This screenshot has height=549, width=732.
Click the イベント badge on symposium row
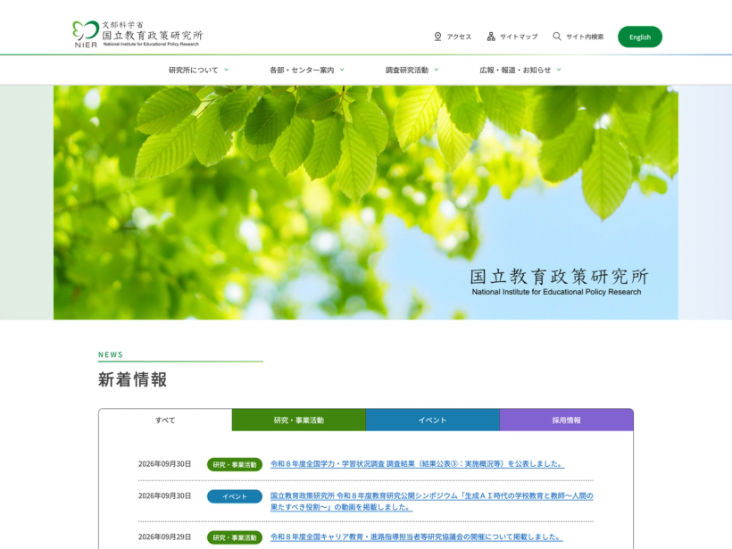coord(235,496)
